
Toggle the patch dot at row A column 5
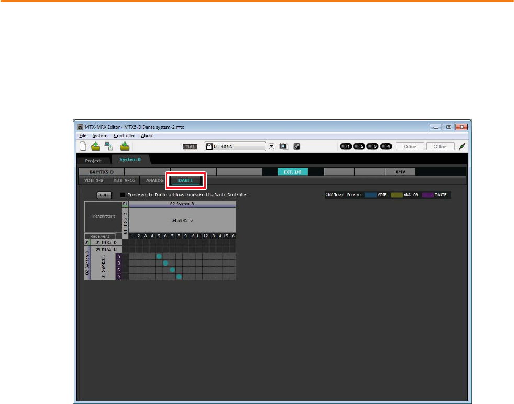pos(159,256)
